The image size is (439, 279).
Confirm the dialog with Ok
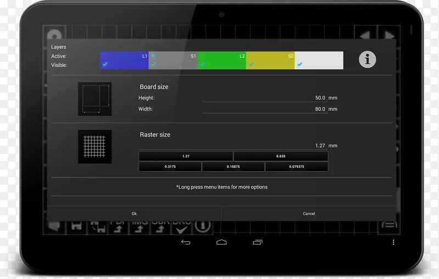(134, 213)
